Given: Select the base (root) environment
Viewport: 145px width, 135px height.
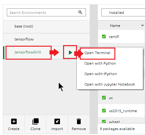Looking at the screenshot, I should 46,27.
